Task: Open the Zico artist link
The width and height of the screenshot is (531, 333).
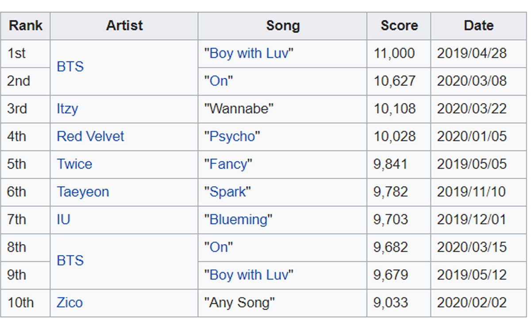Action: coord(69,303)
